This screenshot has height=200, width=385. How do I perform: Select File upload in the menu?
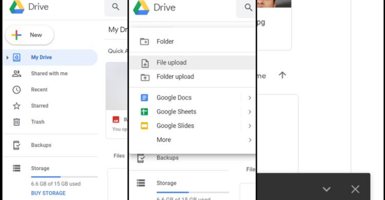click(x=192, y=63)
